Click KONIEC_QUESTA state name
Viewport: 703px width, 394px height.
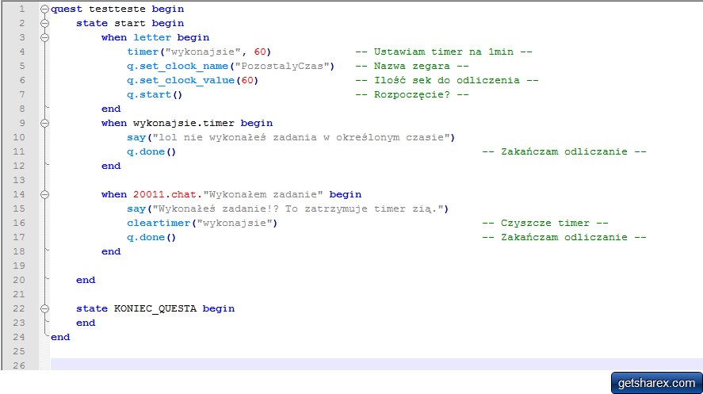[155, 309]
